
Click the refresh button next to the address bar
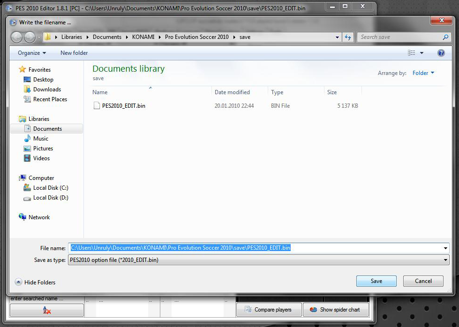pyautogui.click(x=348, y=37)
